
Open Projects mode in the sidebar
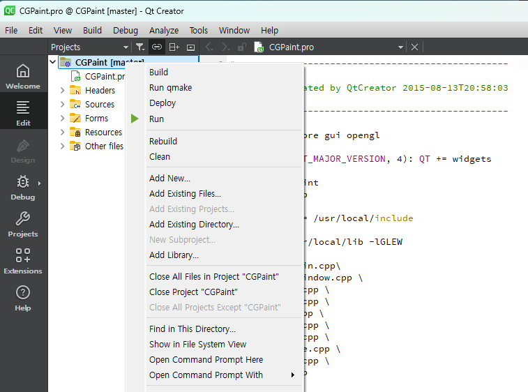tap(23, 225)
